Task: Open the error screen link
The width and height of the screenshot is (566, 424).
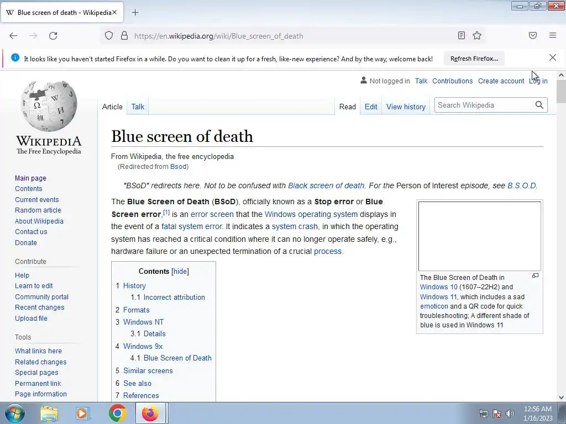Action: coord(212,214)
